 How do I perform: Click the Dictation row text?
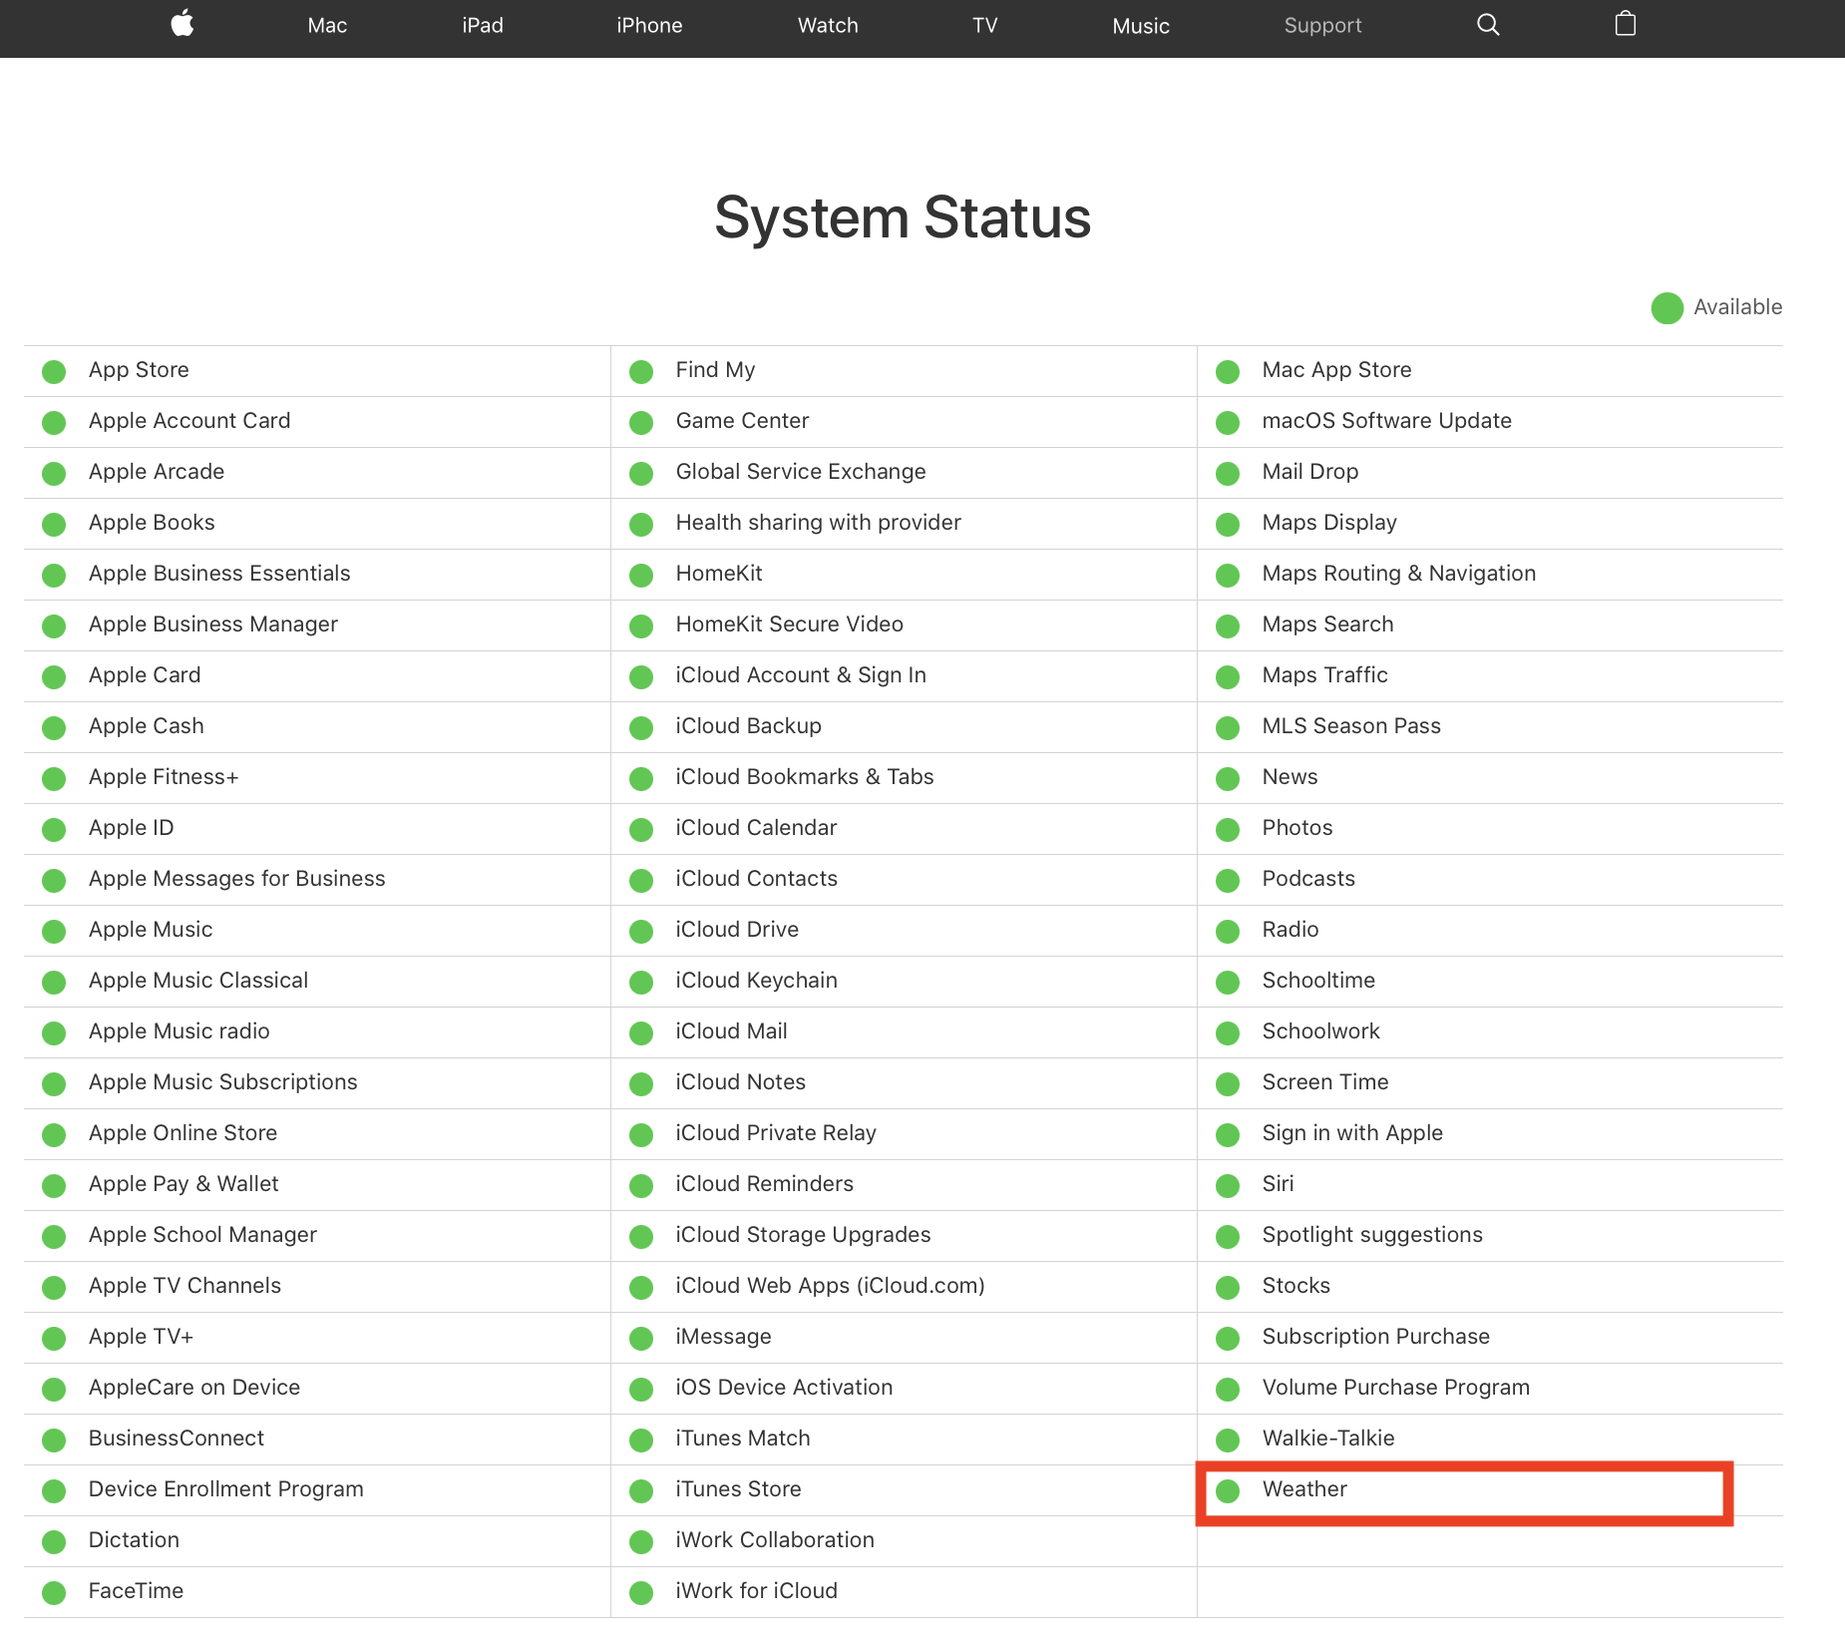pos(134,1540)
